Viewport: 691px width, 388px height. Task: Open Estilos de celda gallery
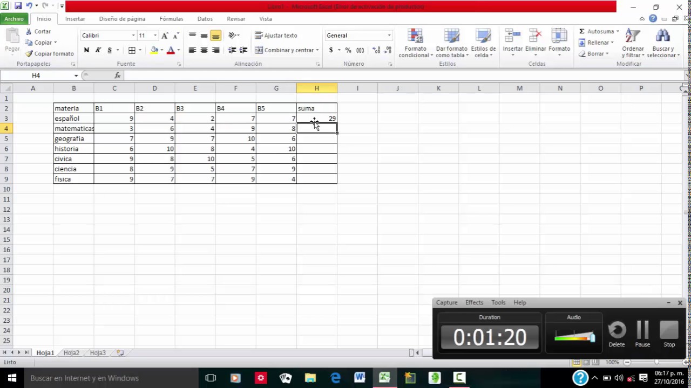point(483,43)
